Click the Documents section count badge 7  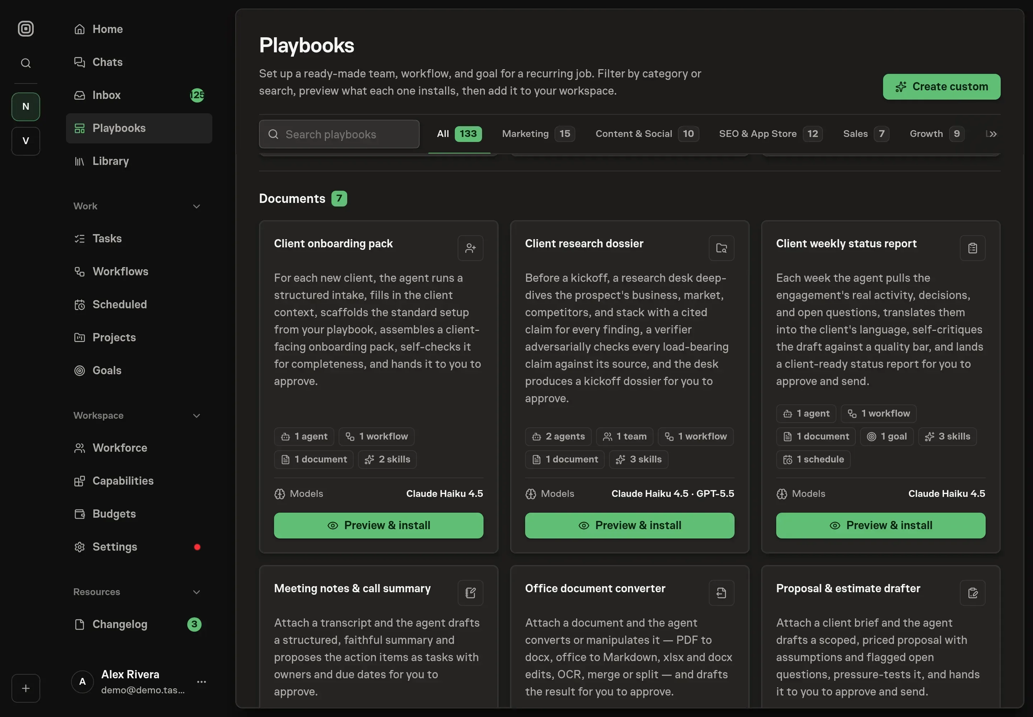point(339,199)
